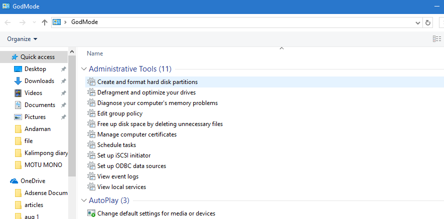444x219 pixels.
Task: Click icon for Change default media settings
Action: [x=91, y=213]
